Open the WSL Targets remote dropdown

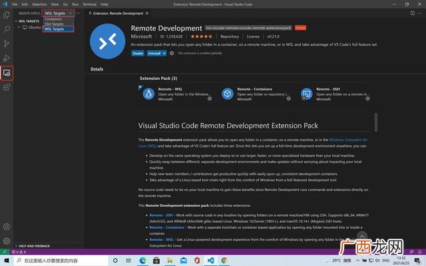point(58,13)
